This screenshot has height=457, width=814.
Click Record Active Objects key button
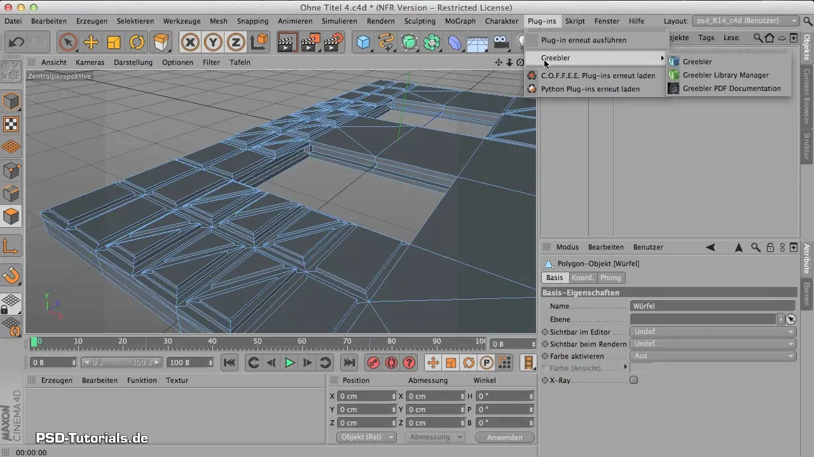click(x=373, y=362)
